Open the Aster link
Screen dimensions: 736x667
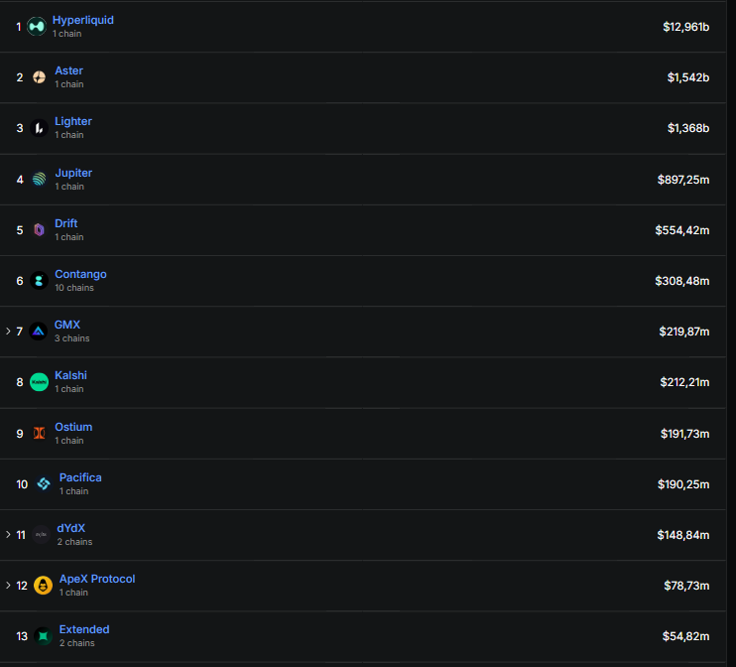coord(69,70)
